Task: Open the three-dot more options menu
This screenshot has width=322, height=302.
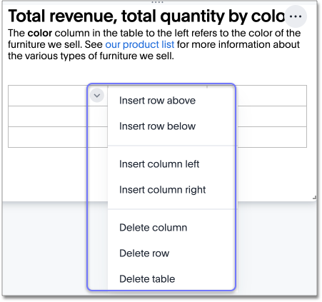Action: (x=296, y=16)
